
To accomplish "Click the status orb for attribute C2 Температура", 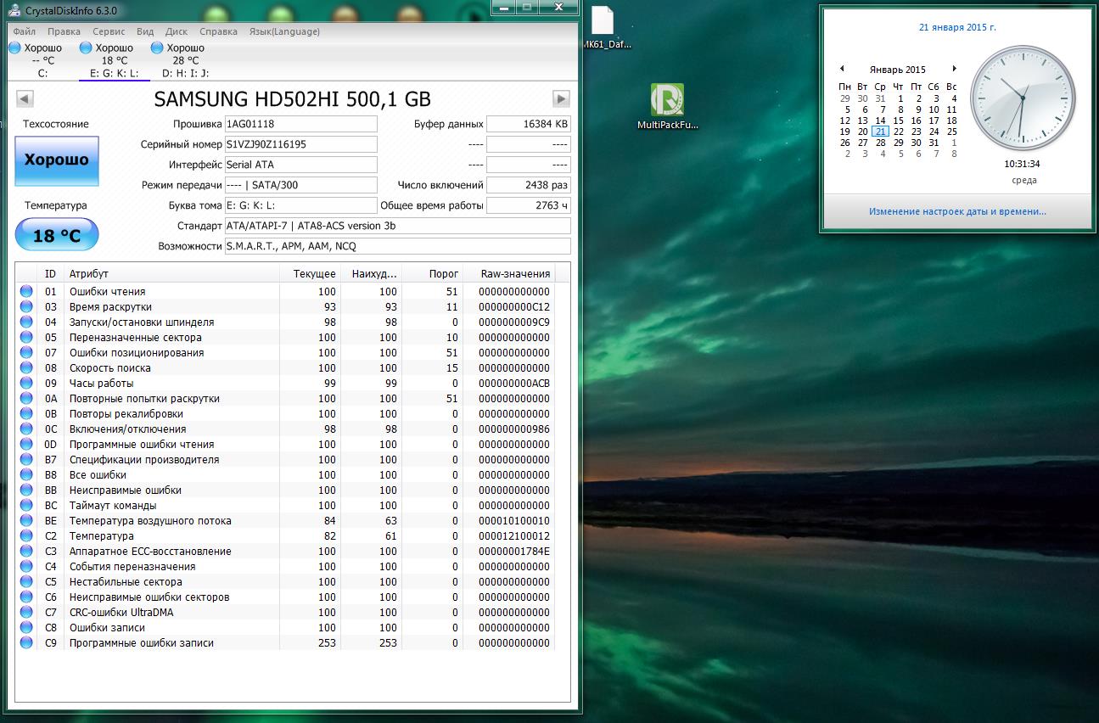I will (26, 536).
